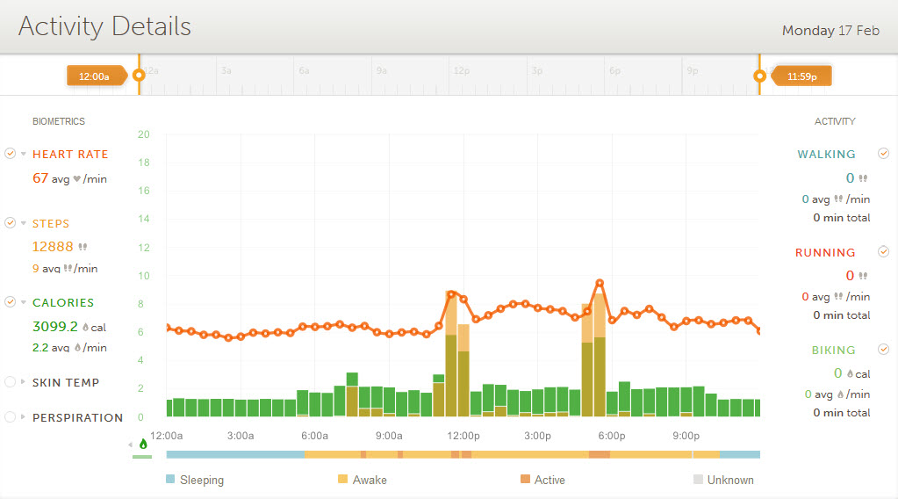Collapse the Calories section arrow
Image resolution: width=898 pixels, height=499 pixels.
pos(24,303)
